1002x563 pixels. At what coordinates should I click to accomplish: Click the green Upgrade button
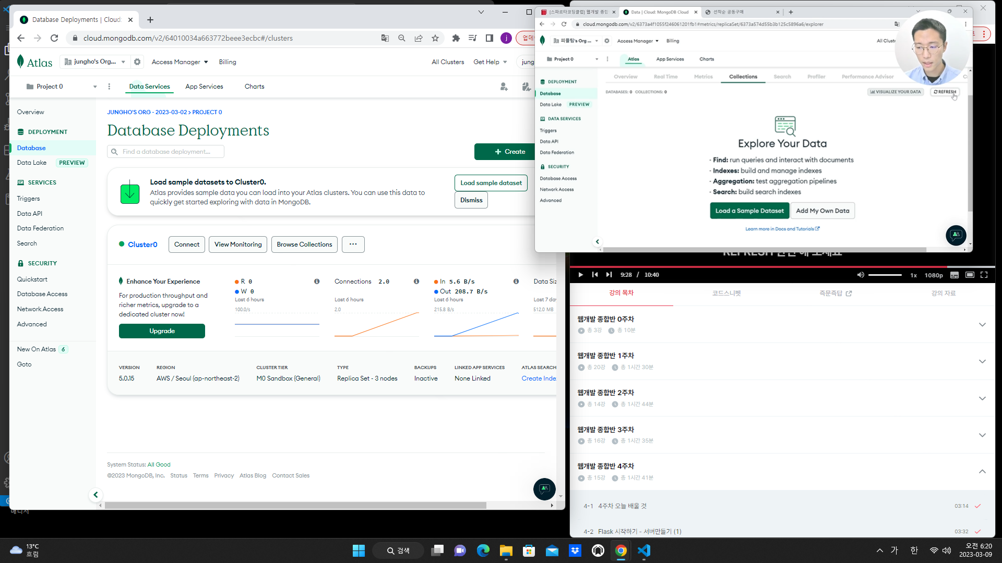coord(162,331)
